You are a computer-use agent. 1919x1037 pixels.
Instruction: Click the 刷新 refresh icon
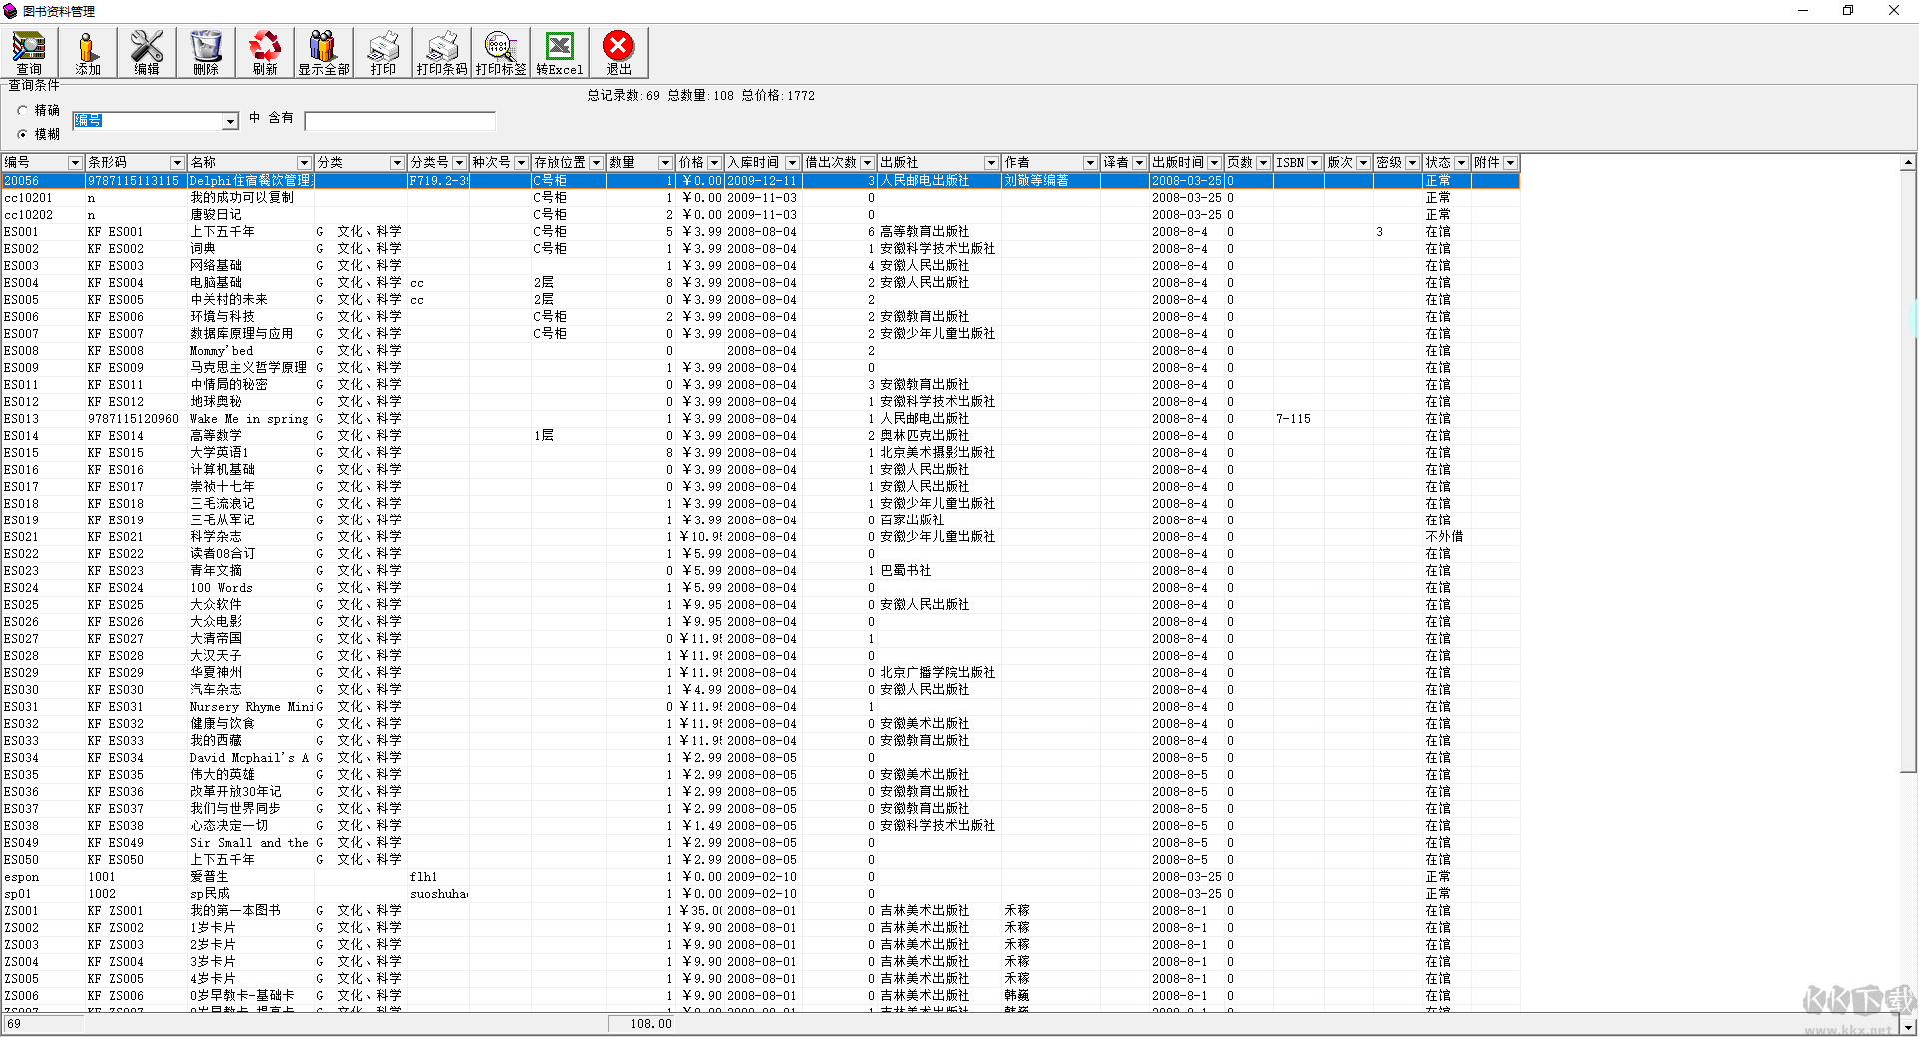265,53
